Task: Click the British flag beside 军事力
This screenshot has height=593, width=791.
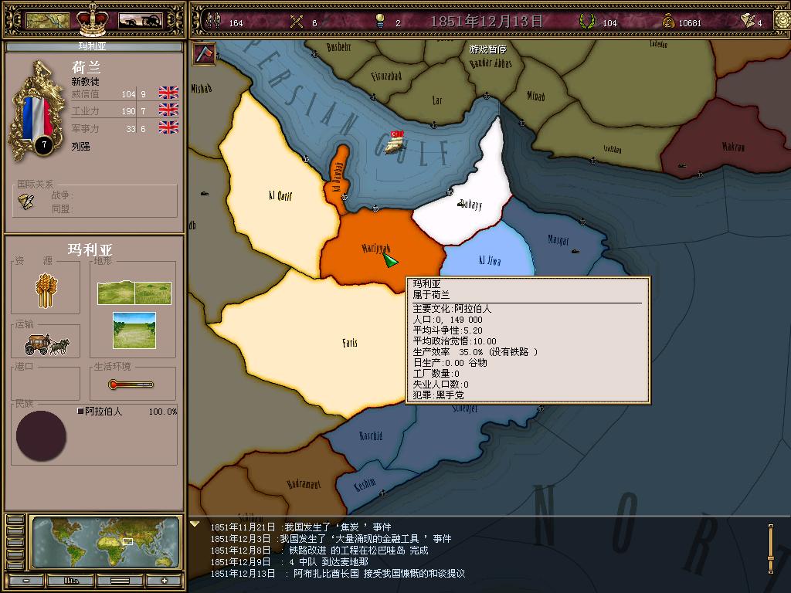Action: click(168, 127)
